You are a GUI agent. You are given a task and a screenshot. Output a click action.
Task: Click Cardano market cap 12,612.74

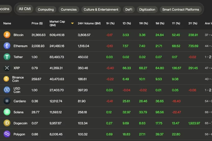pos(56,101)
